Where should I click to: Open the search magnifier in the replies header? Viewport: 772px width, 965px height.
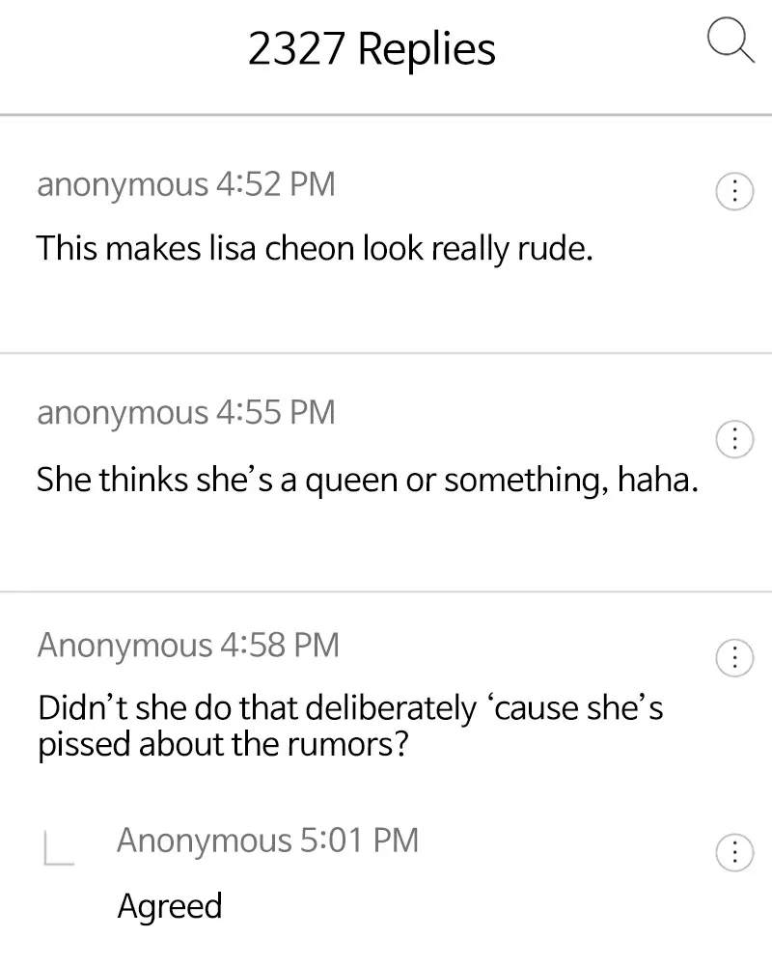pyautogui.click(x=731, y=43)
